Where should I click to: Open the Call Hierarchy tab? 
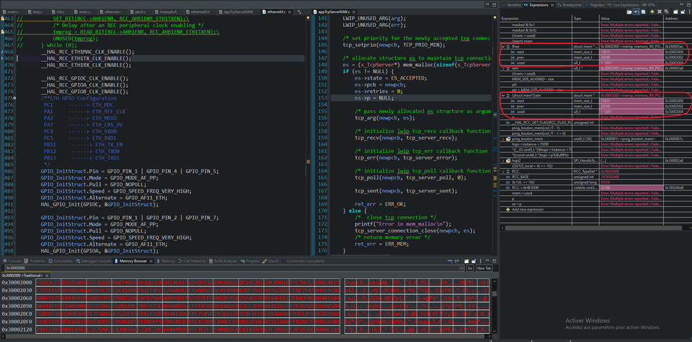[193, 261]
